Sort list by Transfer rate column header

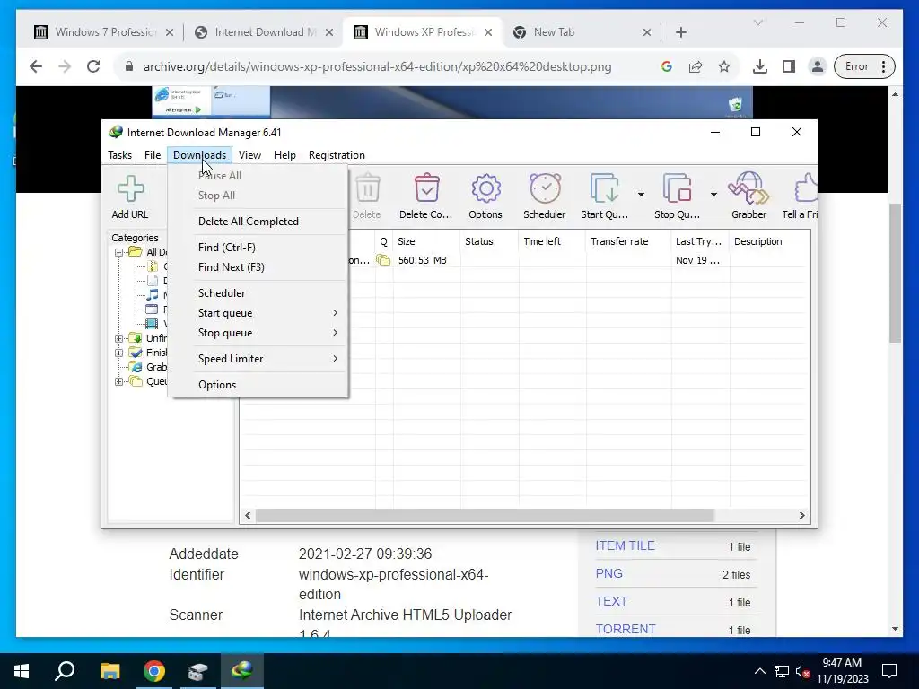628,241
